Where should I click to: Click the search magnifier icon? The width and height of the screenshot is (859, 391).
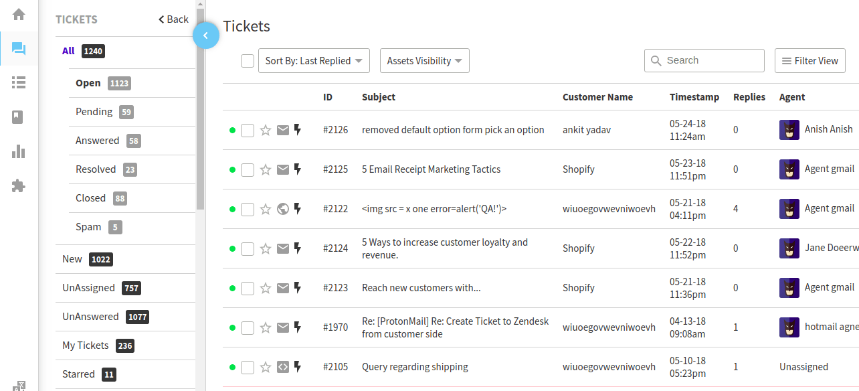pos(656,60)
